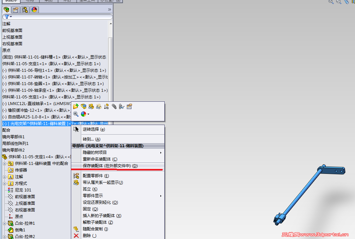Open the tree filter dropdown arrow

point(10,17)
